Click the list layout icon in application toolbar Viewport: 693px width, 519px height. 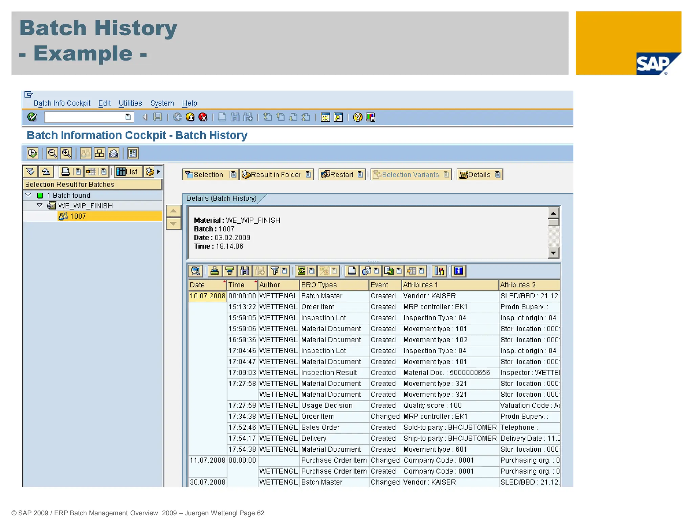click(133, 153)
